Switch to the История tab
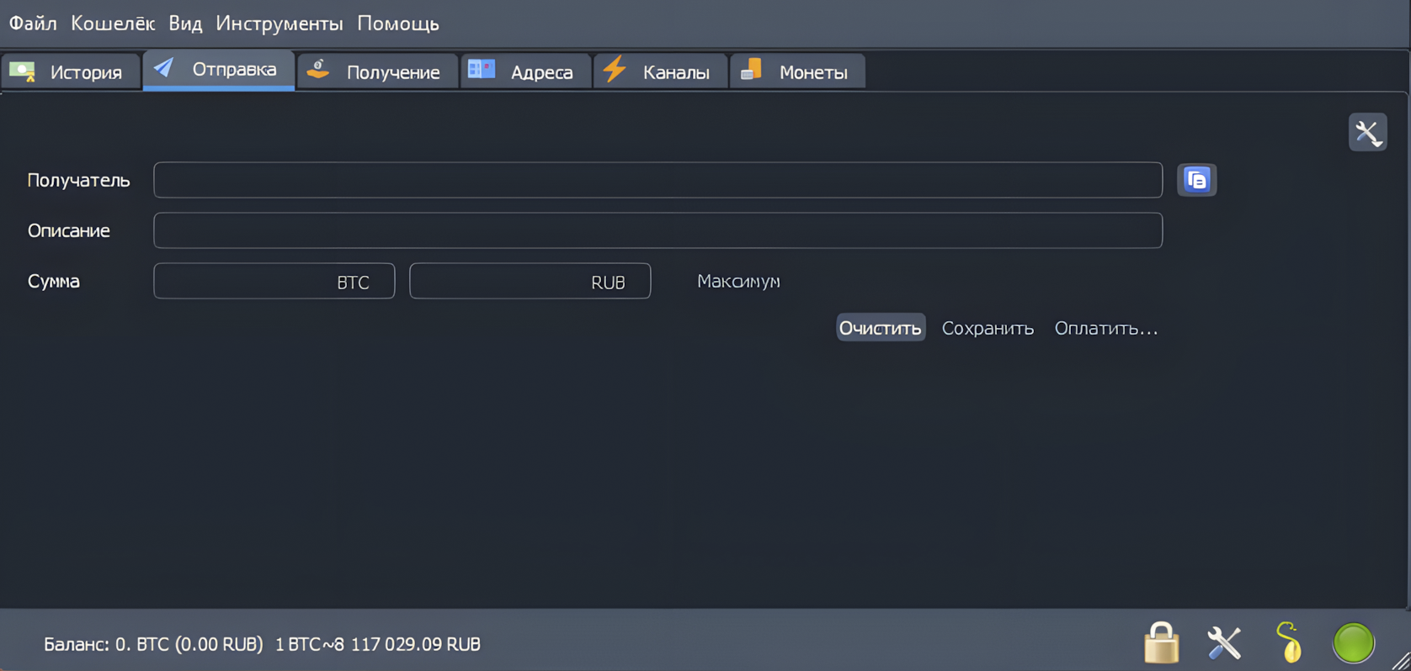 pyautogui.click(x=71, y=72)
